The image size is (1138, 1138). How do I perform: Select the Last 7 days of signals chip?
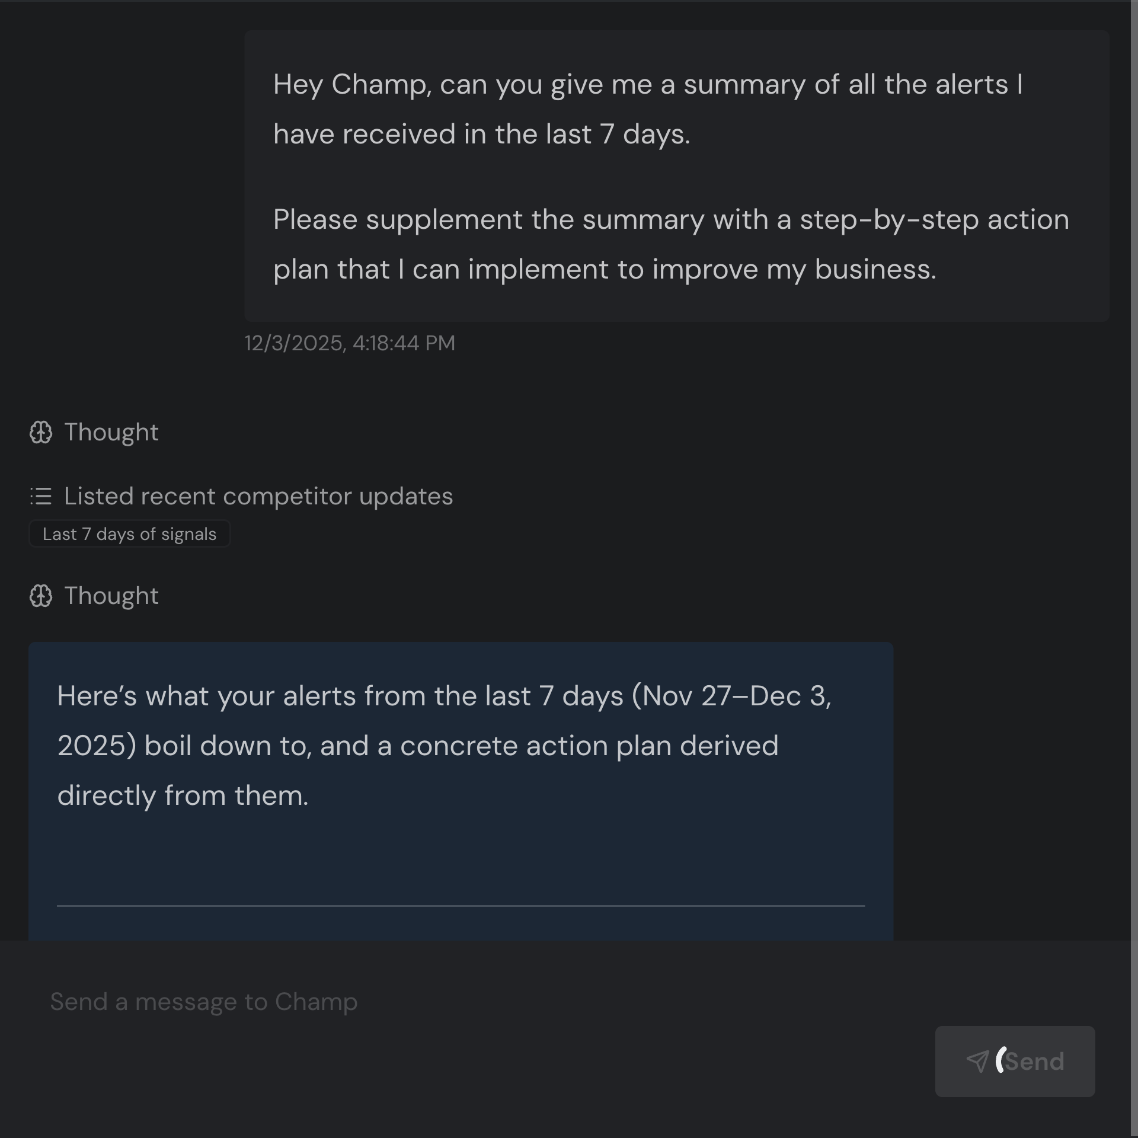coord(129,534)
